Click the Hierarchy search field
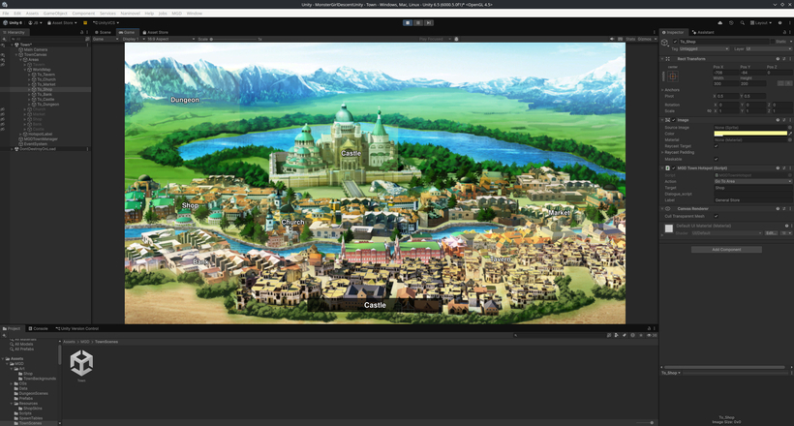This screenshot has height=426, width=794. [48, 39]
